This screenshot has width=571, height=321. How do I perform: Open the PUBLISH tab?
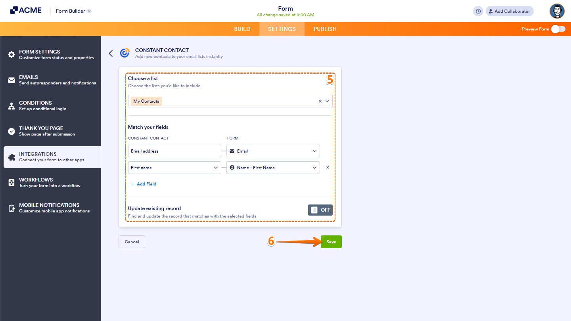pos(325,29)
